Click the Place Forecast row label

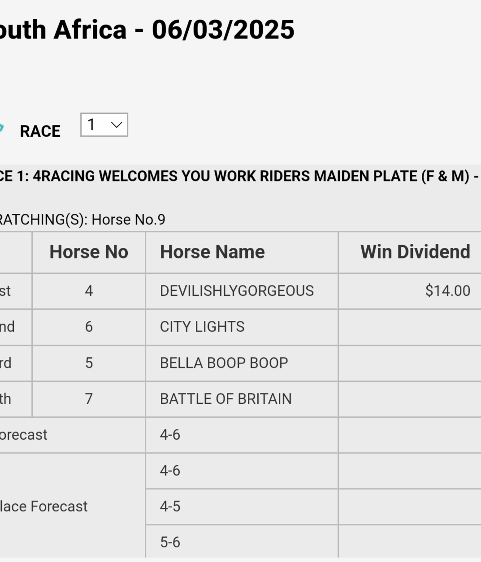[x=44, y=506]
